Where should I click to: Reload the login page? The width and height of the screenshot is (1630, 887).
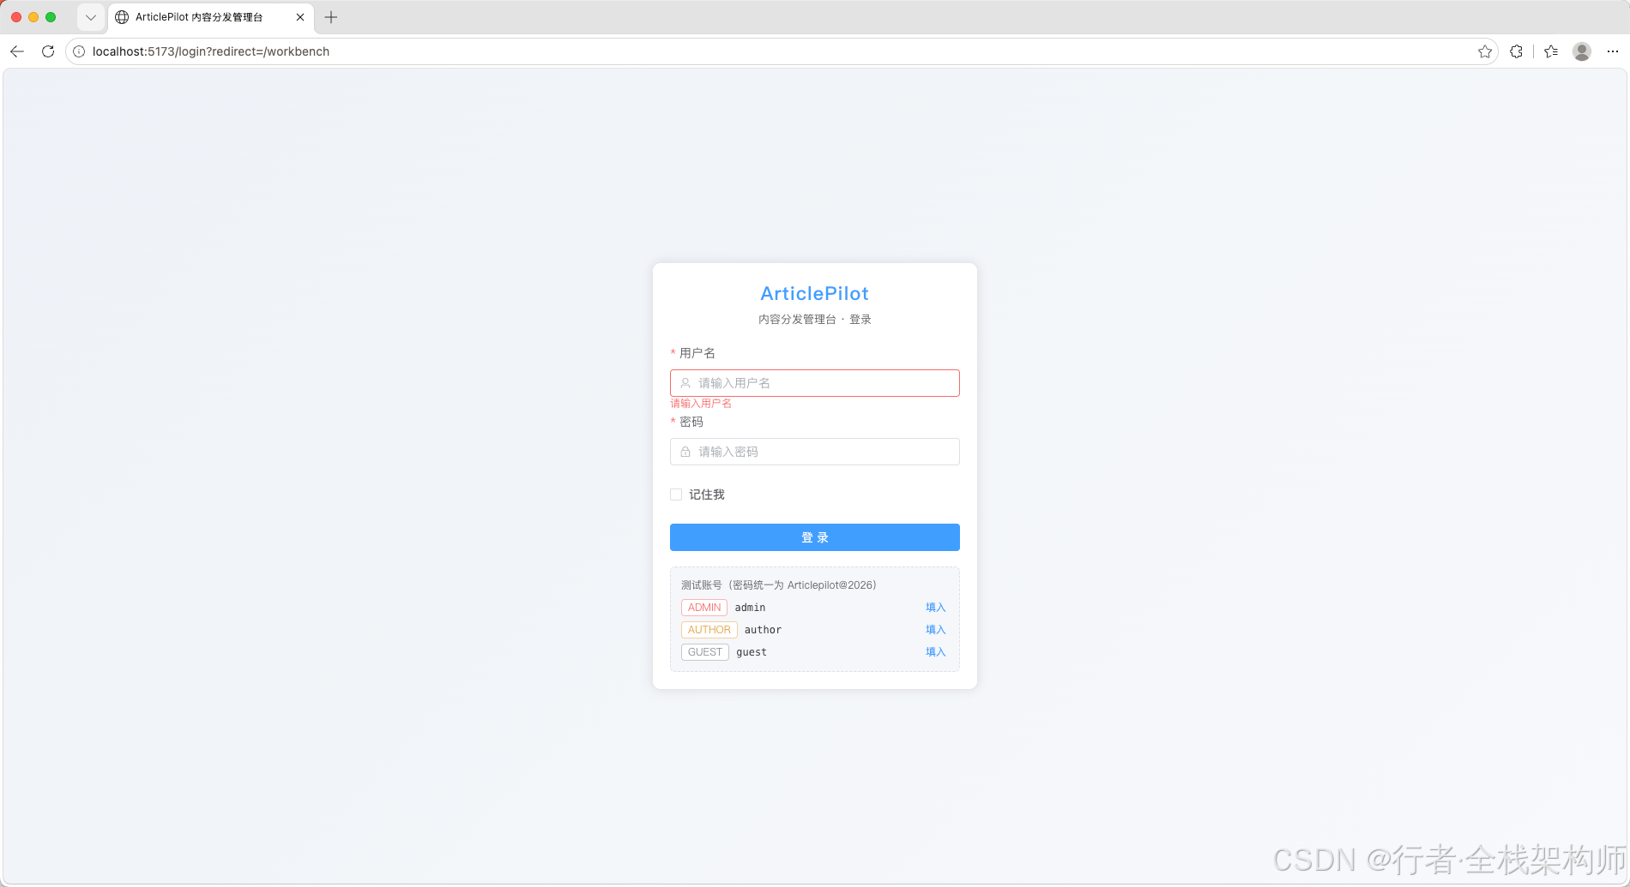pos(48,51)
